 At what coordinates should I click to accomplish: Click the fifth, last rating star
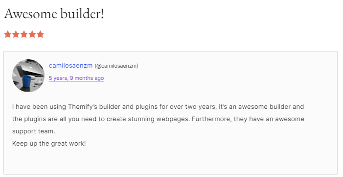coord(40,34)
